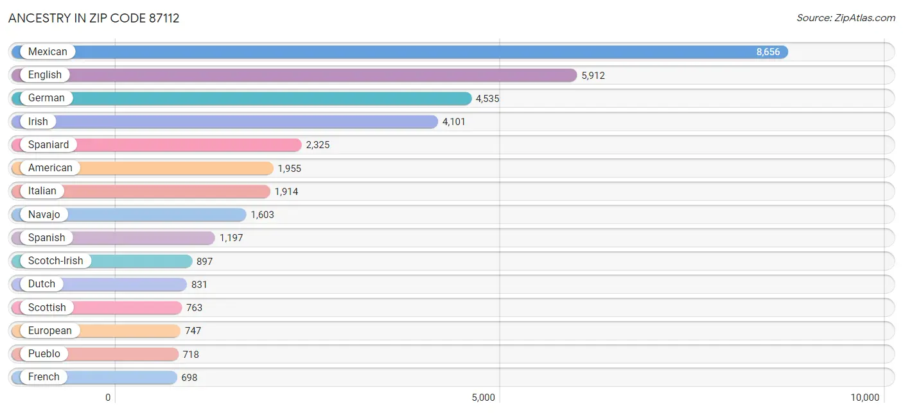
Task: Select the Pueblo label
Action: coord(44,354)
